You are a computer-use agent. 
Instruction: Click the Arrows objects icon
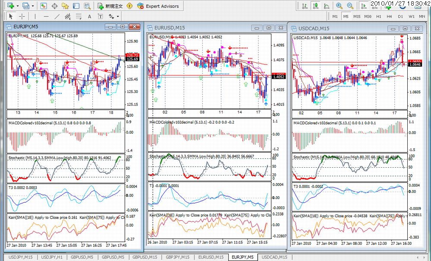point(111,16)
